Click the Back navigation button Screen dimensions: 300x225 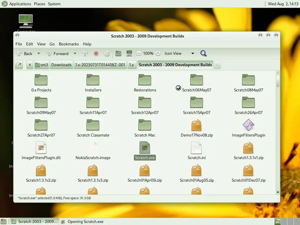coord(25,54)
